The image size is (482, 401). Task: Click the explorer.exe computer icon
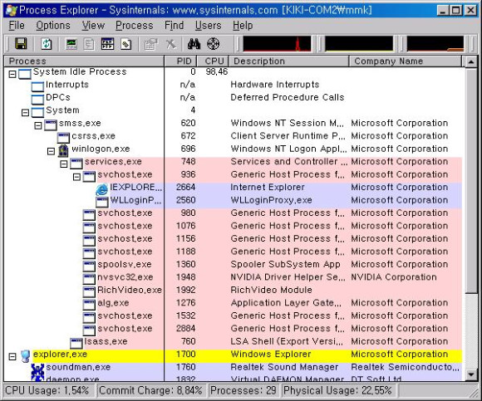click(25, 356)
